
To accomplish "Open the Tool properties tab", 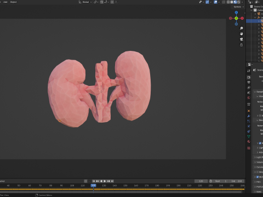I will tap(249, 71).
